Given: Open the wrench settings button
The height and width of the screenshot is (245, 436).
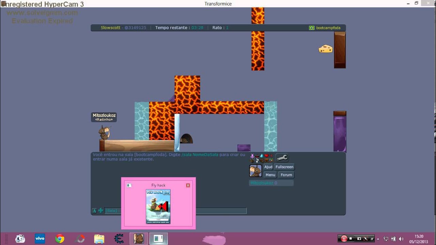Looking at the screenshot, I should 282,158.
